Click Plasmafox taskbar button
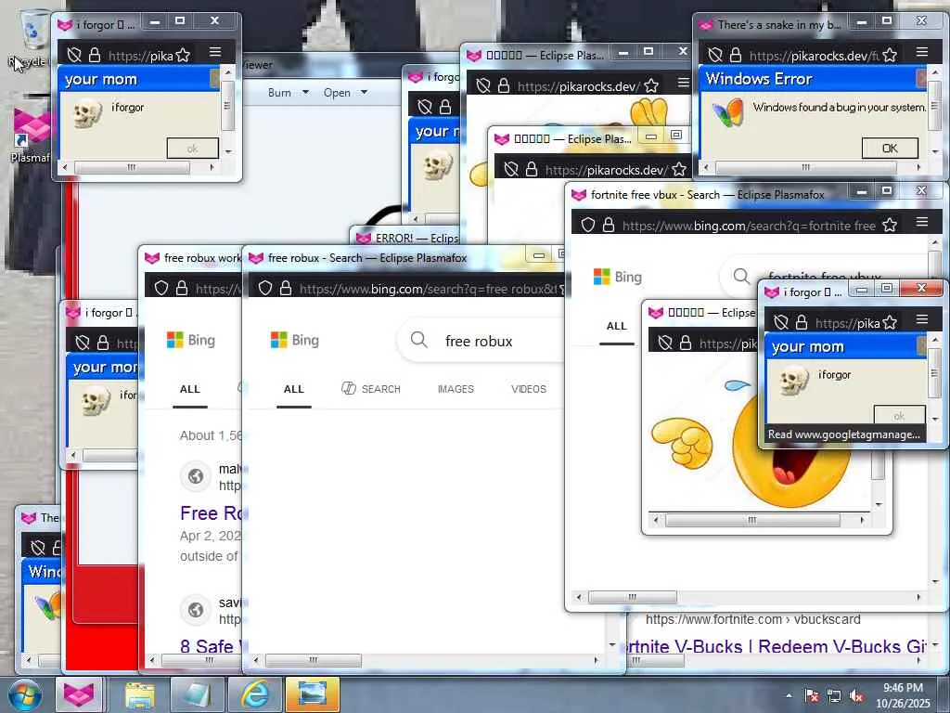 80,694
